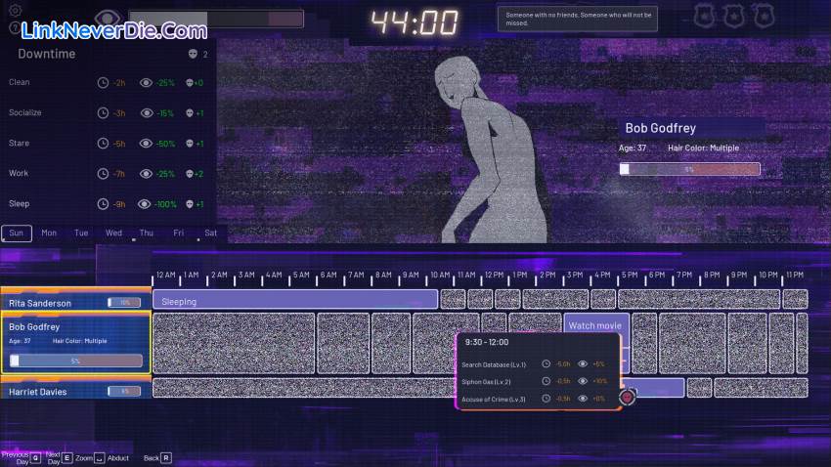
Task: Open the settings gear icon
Action: (15, 11)
